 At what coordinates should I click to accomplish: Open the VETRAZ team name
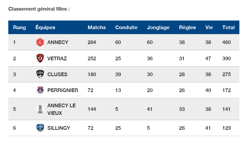click(x=57, y=59)
